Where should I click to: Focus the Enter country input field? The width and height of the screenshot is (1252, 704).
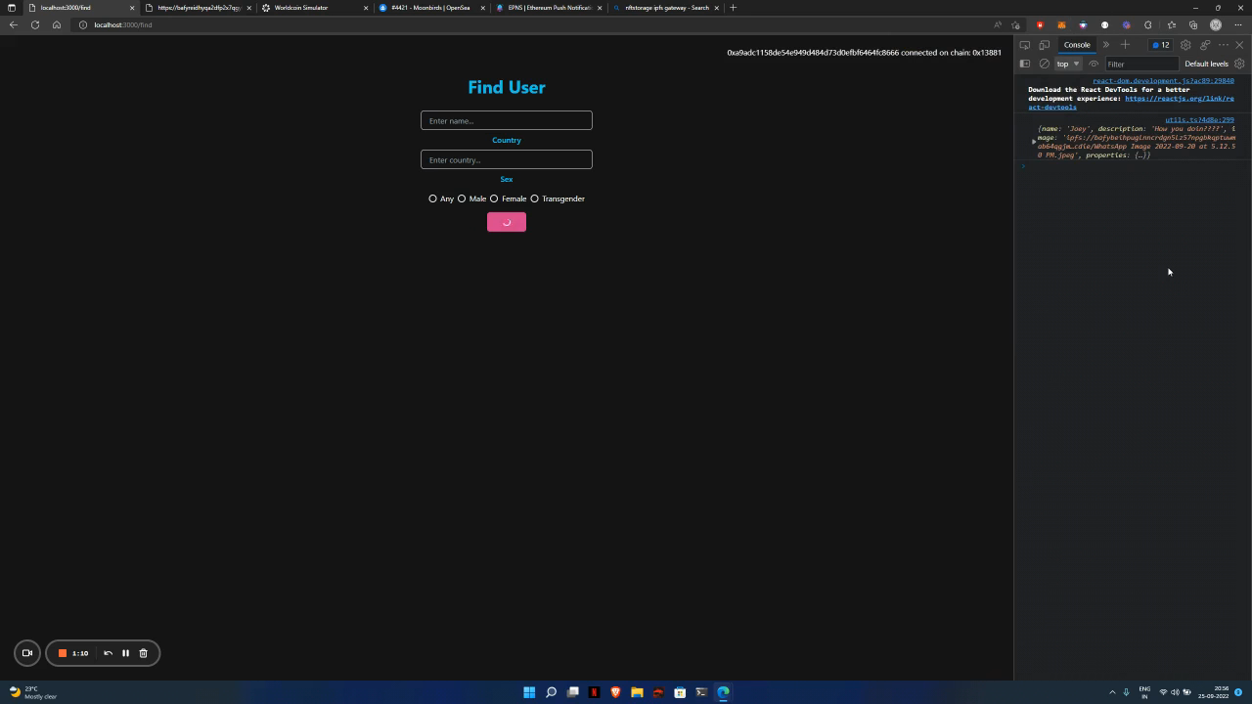507,159
